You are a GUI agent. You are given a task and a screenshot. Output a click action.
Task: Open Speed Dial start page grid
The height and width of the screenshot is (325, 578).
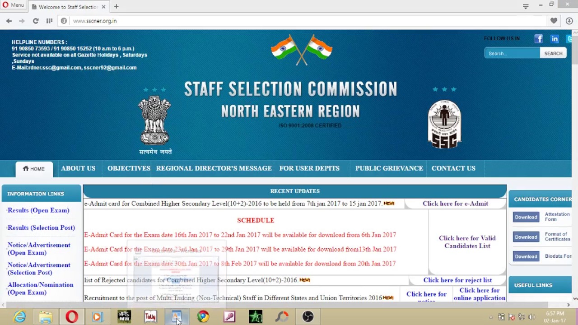49,21
